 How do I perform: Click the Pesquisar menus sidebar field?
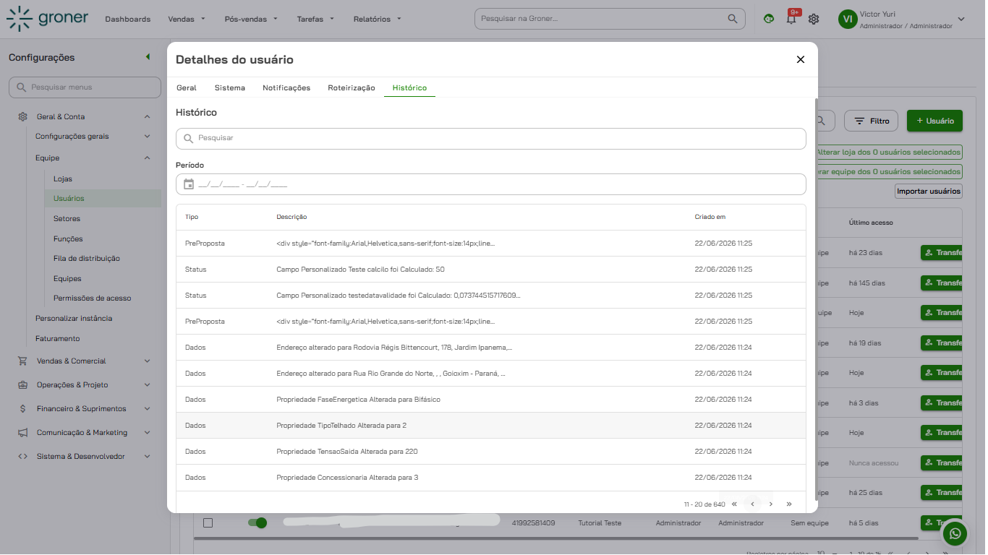85,87
